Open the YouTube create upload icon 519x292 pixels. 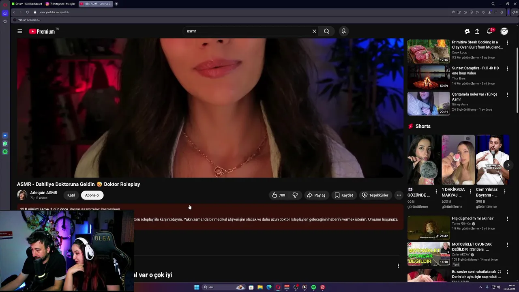coord(477,31)
